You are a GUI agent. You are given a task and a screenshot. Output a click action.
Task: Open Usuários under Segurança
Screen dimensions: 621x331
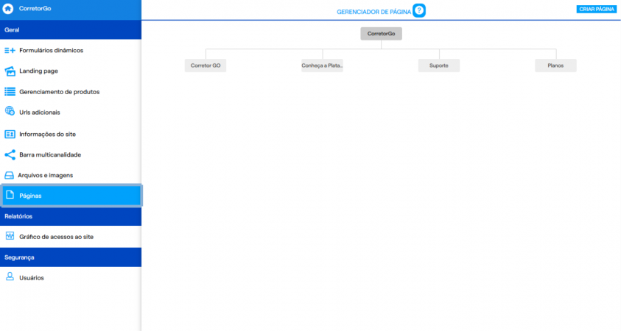(71, 278)
